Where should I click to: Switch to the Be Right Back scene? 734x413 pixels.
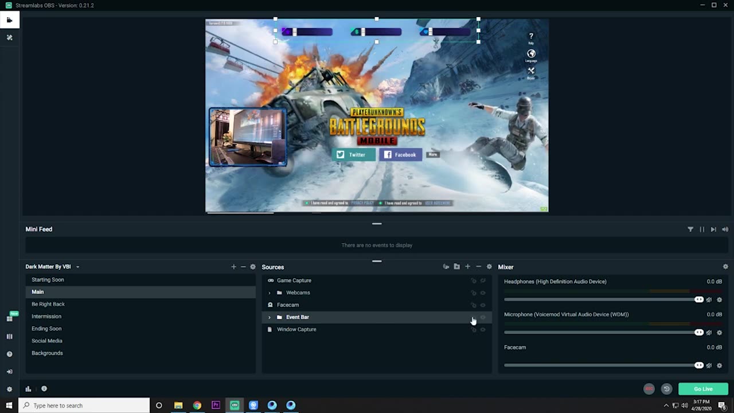click(140, 304)
